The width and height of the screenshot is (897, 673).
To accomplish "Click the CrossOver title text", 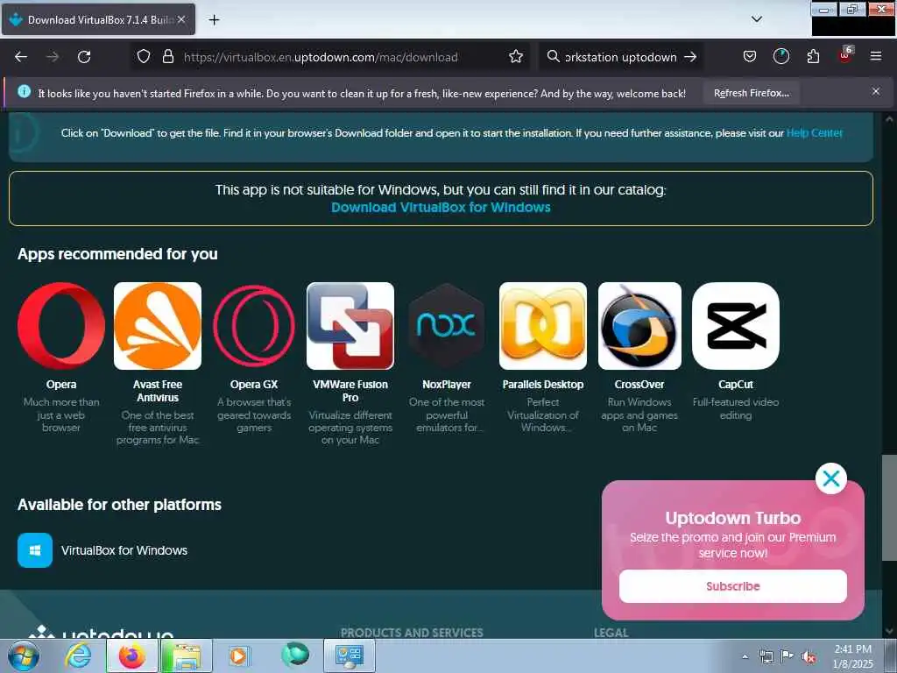I will click(x=639, y=385).
